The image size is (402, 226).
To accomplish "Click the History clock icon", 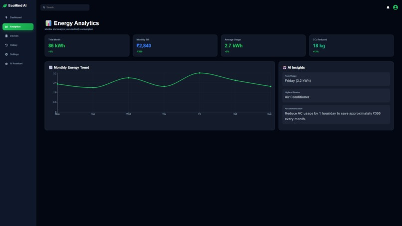I will [x=6, y=45].
